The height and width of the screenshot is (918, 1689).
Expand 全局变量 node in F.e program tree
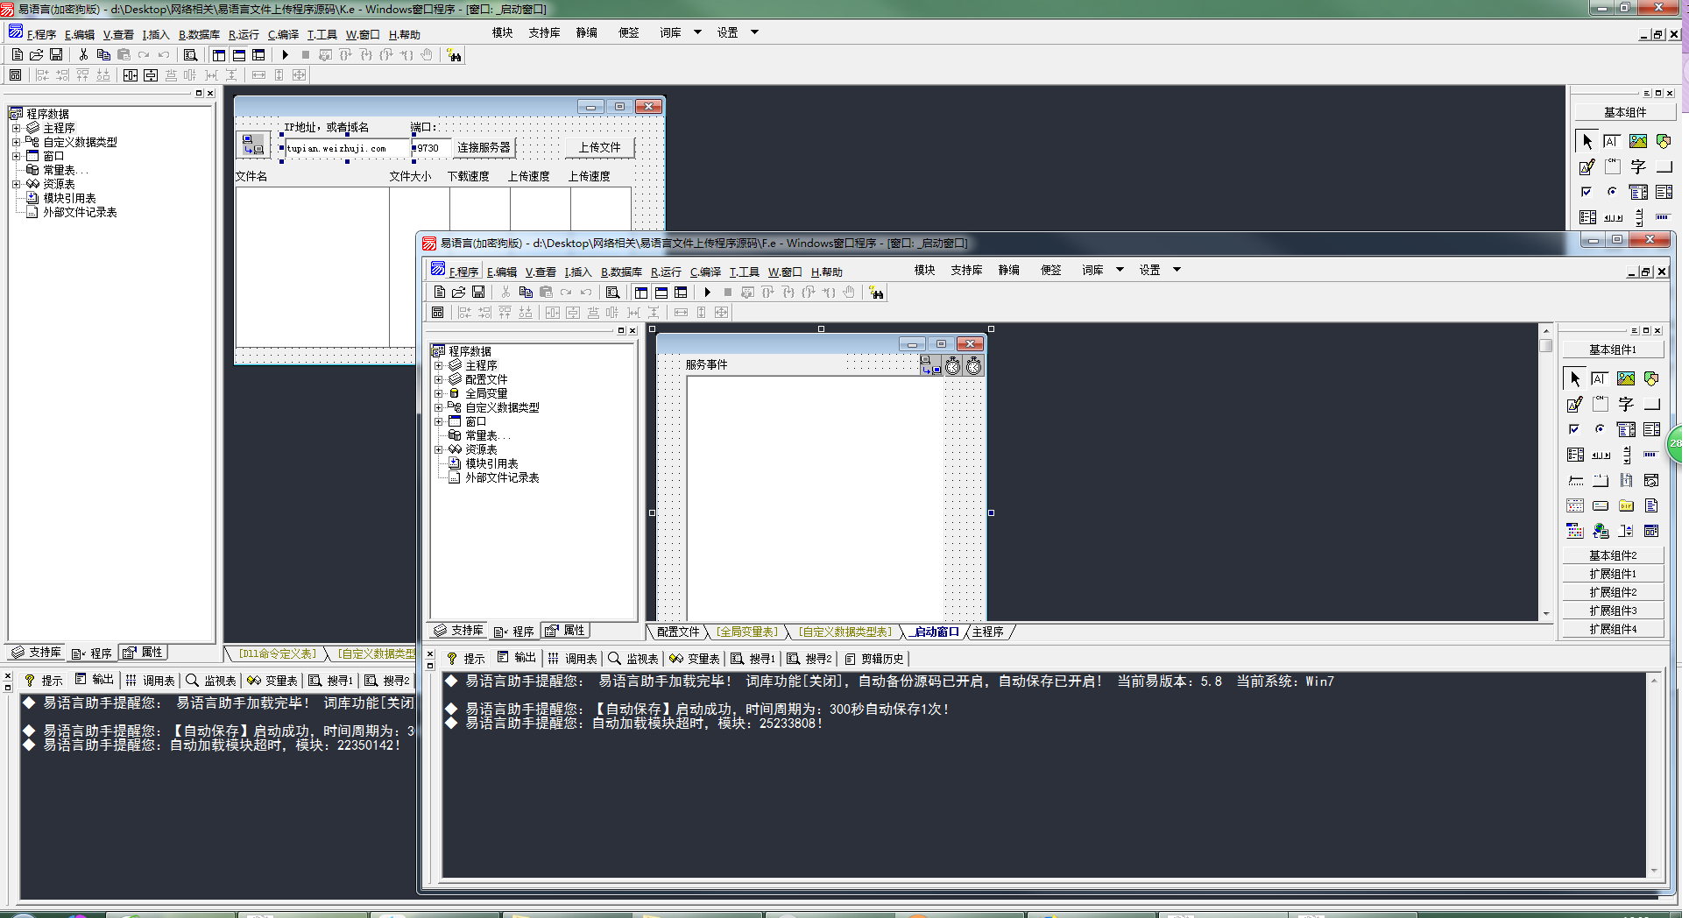pos(438,393)
